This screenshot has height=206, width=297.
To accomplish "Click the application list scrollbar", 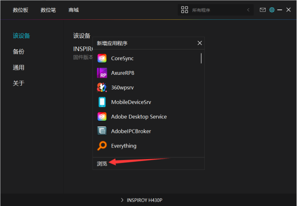I will pyautogui.click(x=201, y=58).
